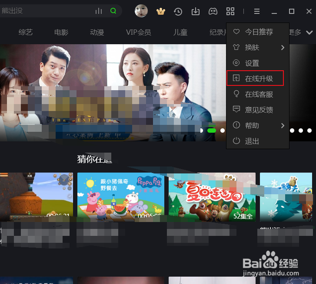Open the downloads icon
316x284 pixels.
click(x=196, y=11)
